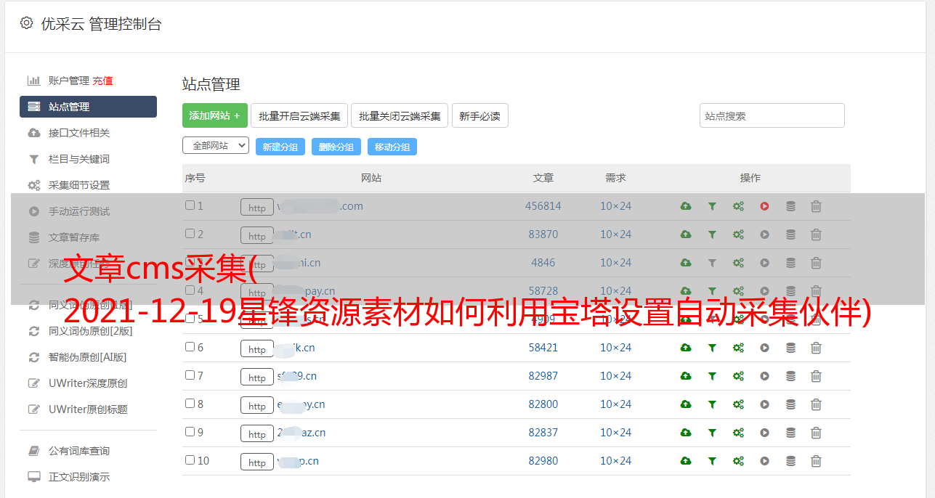
Task: Open UWriter深度原创 in the sidebar
Action: pos(88,383)
